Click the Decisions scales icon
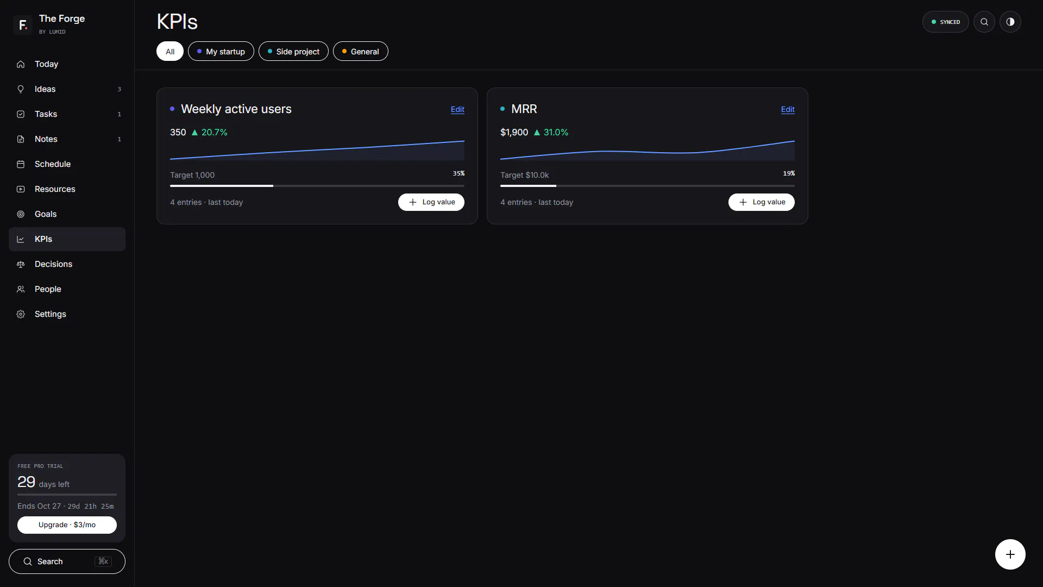This screenshot has width=1043, height=587. 21,264
